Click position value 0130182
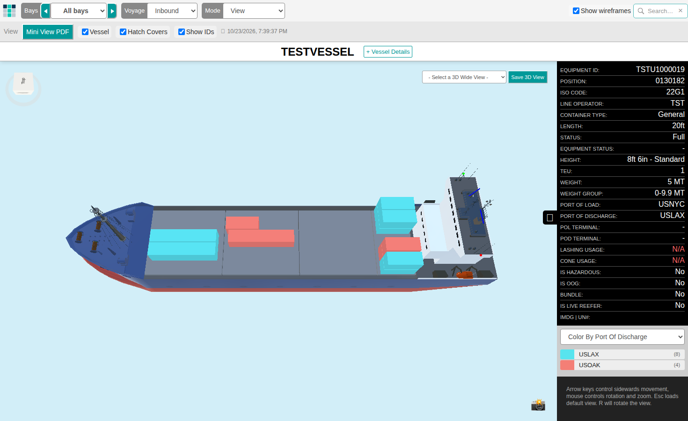The width and height of the screenshot is (688, 421). click(x=670, y=80)
